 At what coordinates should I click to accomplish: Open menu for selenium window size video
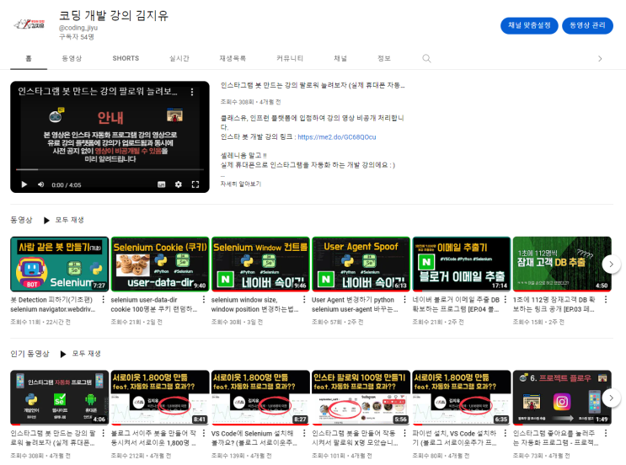(x=304, y=299)
